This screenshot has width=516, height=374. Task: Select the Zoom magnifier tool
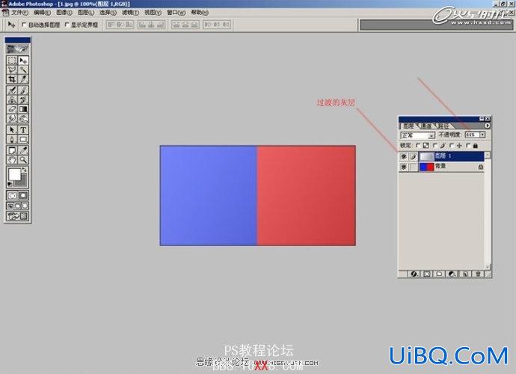point(23,159)
